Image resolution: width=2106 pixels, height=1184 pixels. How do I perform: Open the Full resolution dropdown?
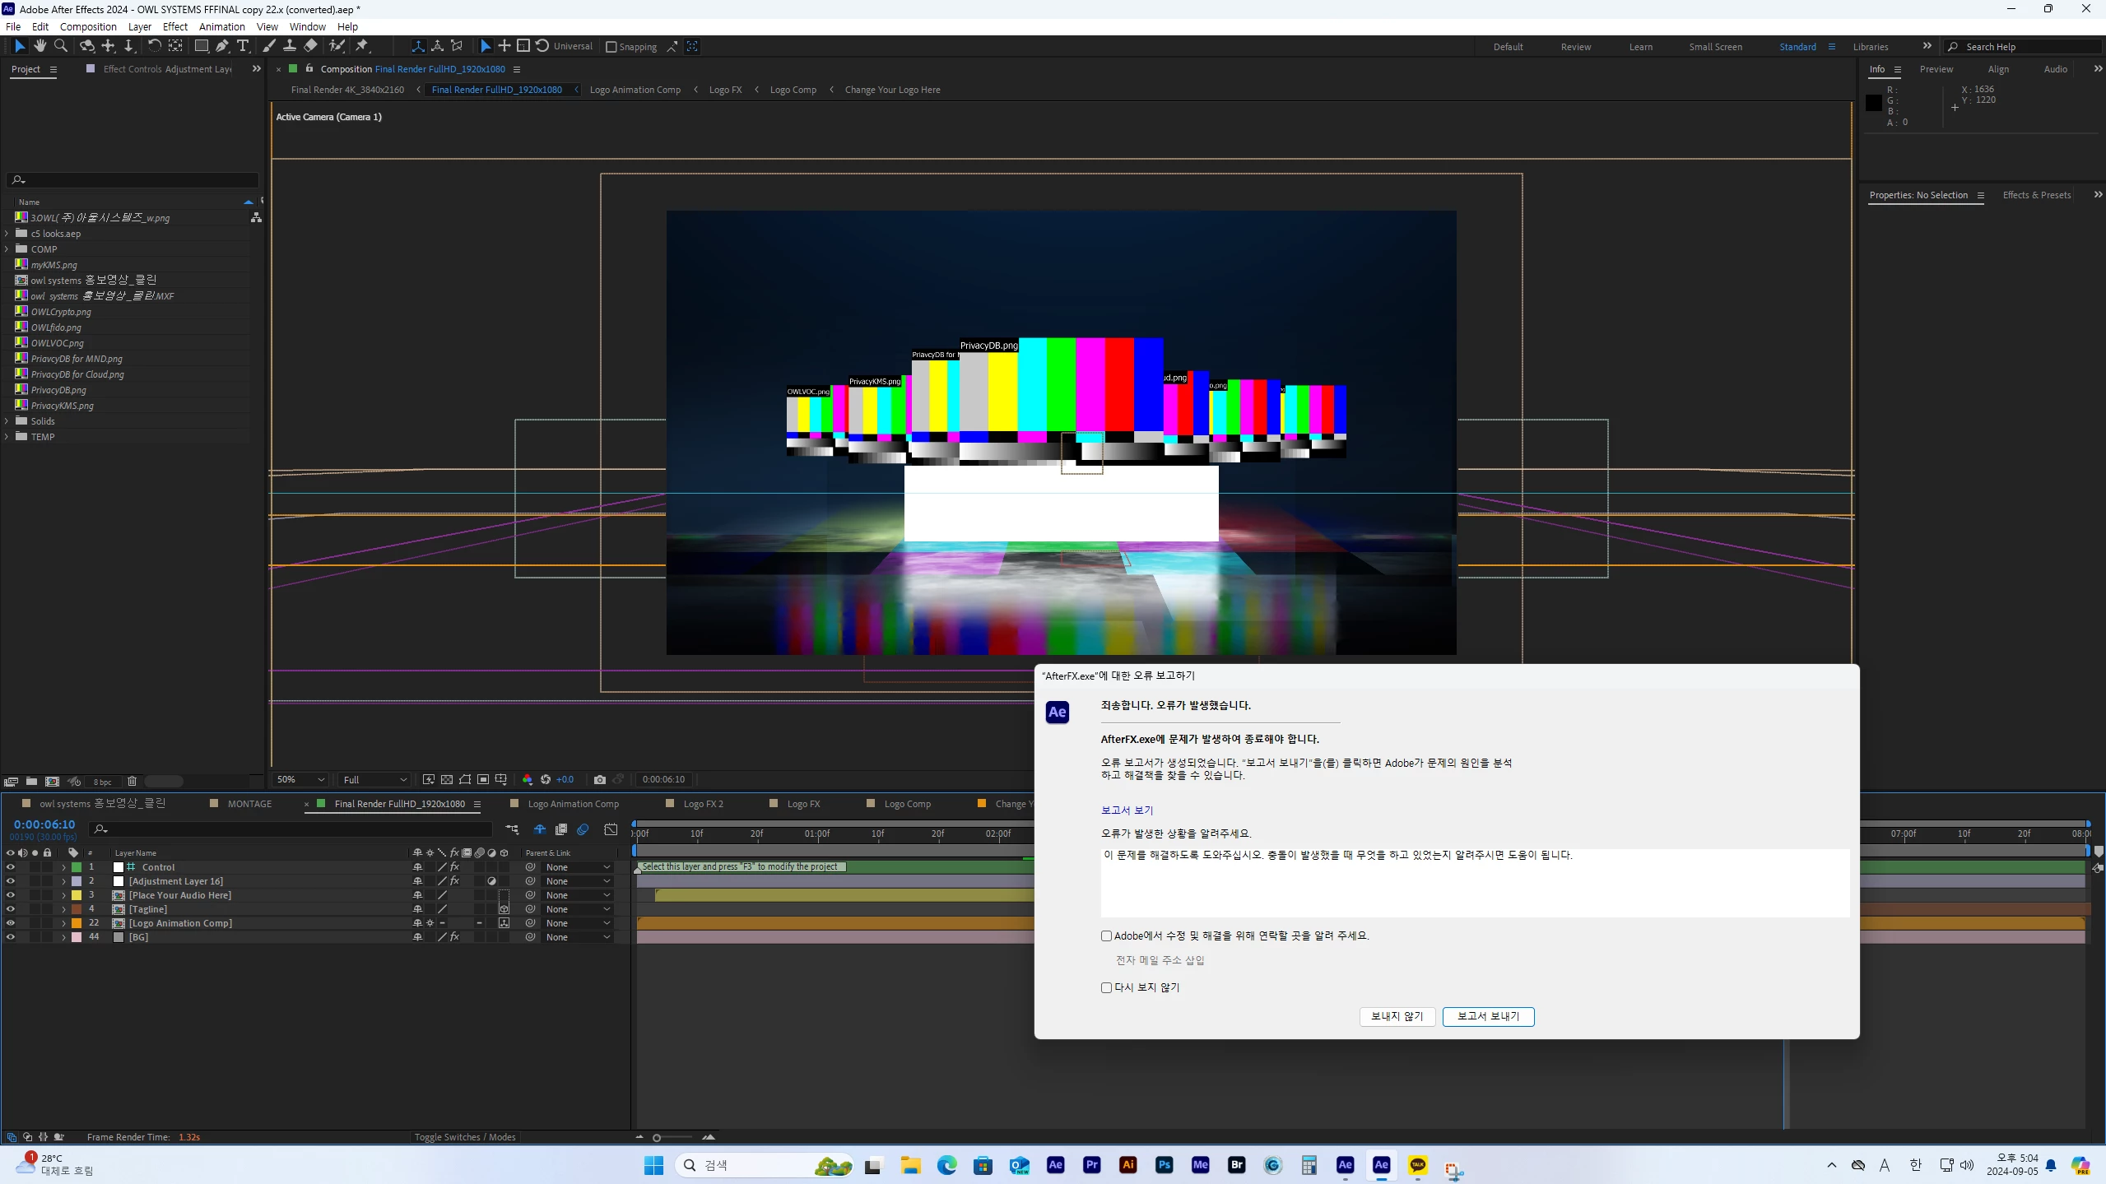(x=375, y=779)
